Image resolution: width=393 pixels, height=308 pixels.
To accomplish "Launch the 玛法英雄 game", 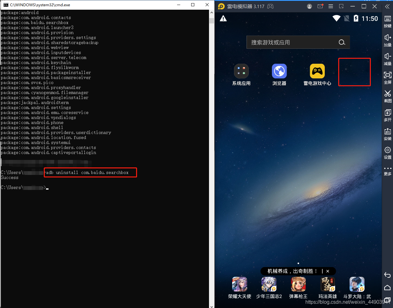I will [x=328, y=284].
